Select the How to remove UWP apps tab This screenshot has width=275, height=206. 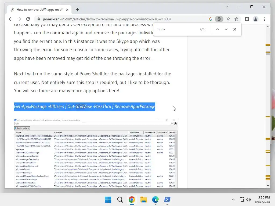pyautogui.click(x=39, y=10)
